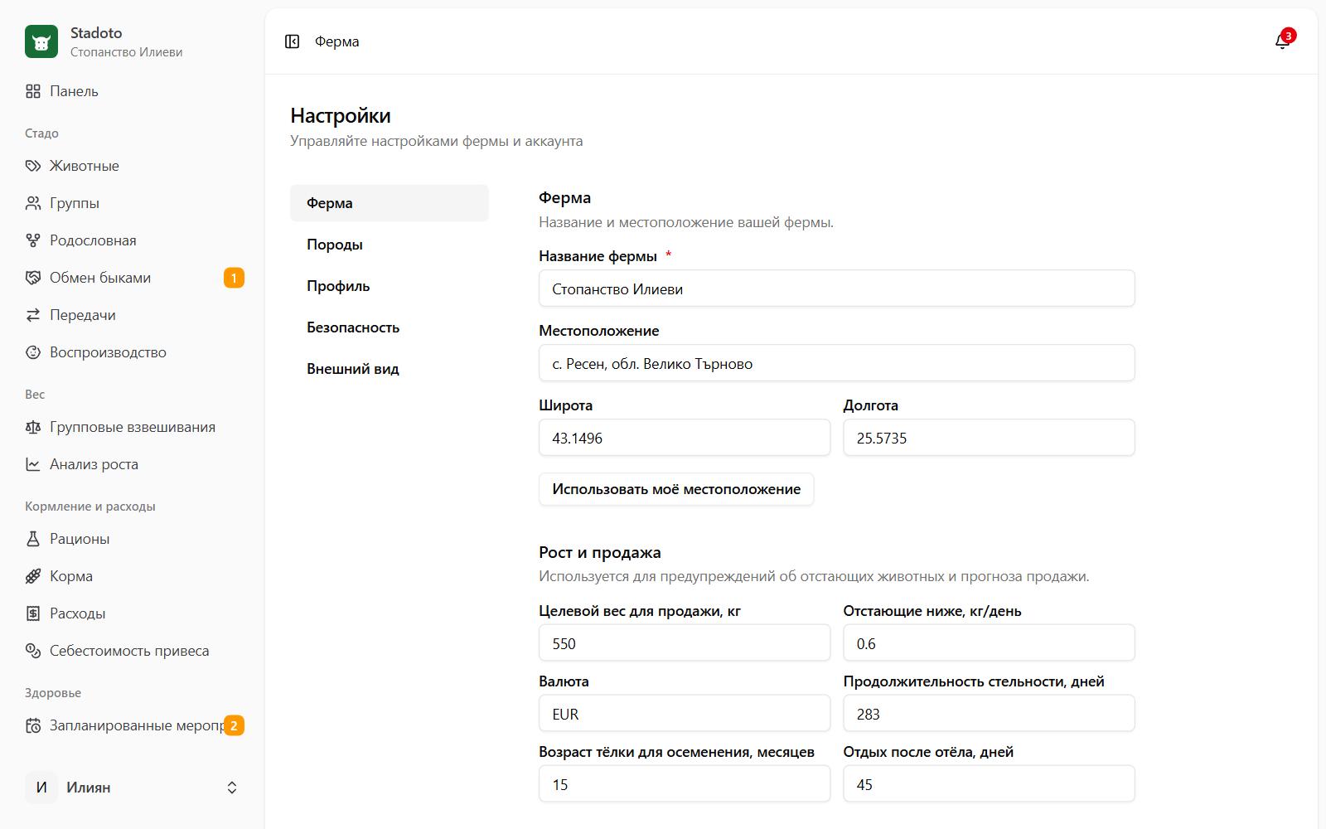The image size is (1326, 829).
Task: Open notifications via the bell icon
Action: tap(1282, 41)
